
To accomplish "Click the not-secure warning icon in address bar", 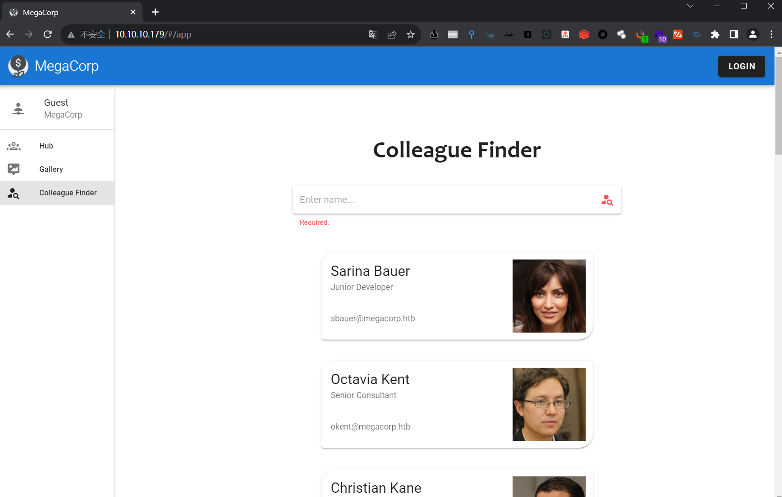I will (71, 35).
